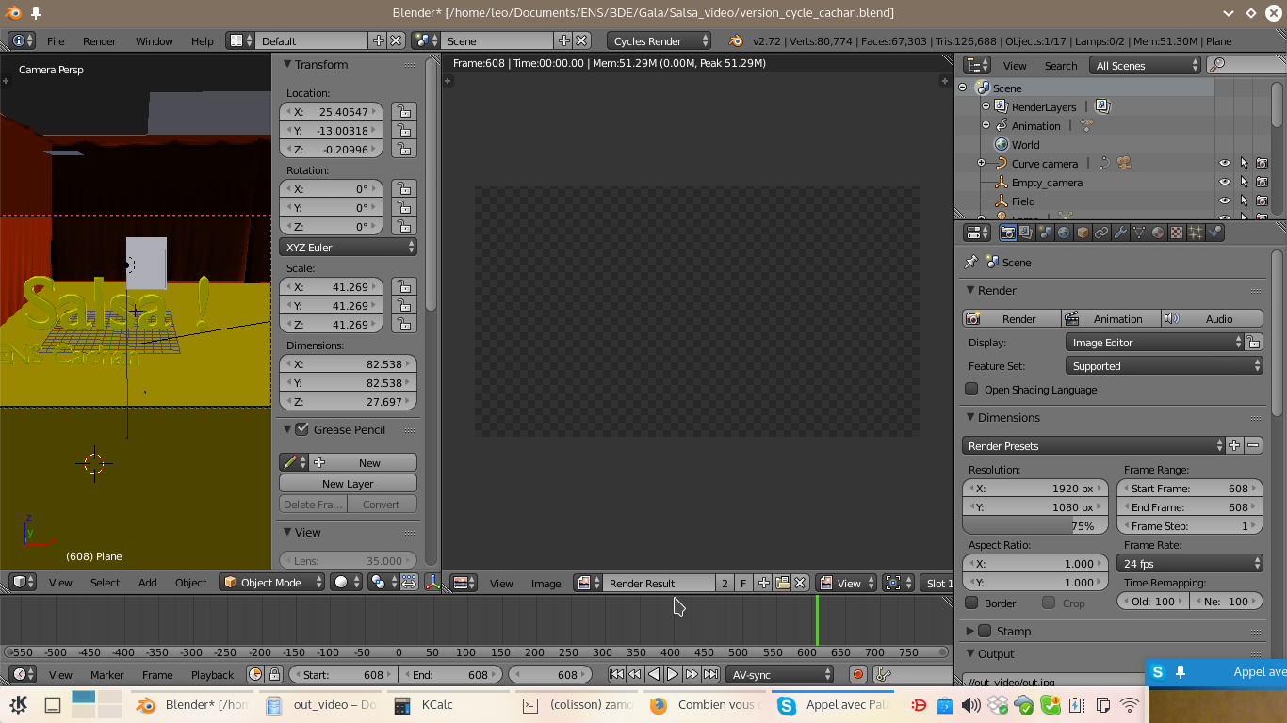The height and width of the screenshot is (723, 1287).
Task: Click the animation keyframes icon beside Animation row
Action: point(1087,125)
